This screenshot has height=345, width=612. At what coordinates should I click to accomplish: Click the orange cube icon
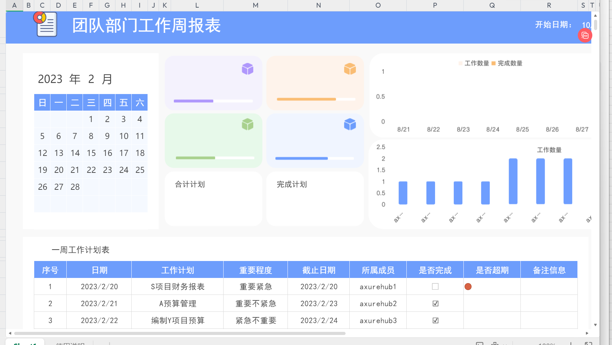350,69
